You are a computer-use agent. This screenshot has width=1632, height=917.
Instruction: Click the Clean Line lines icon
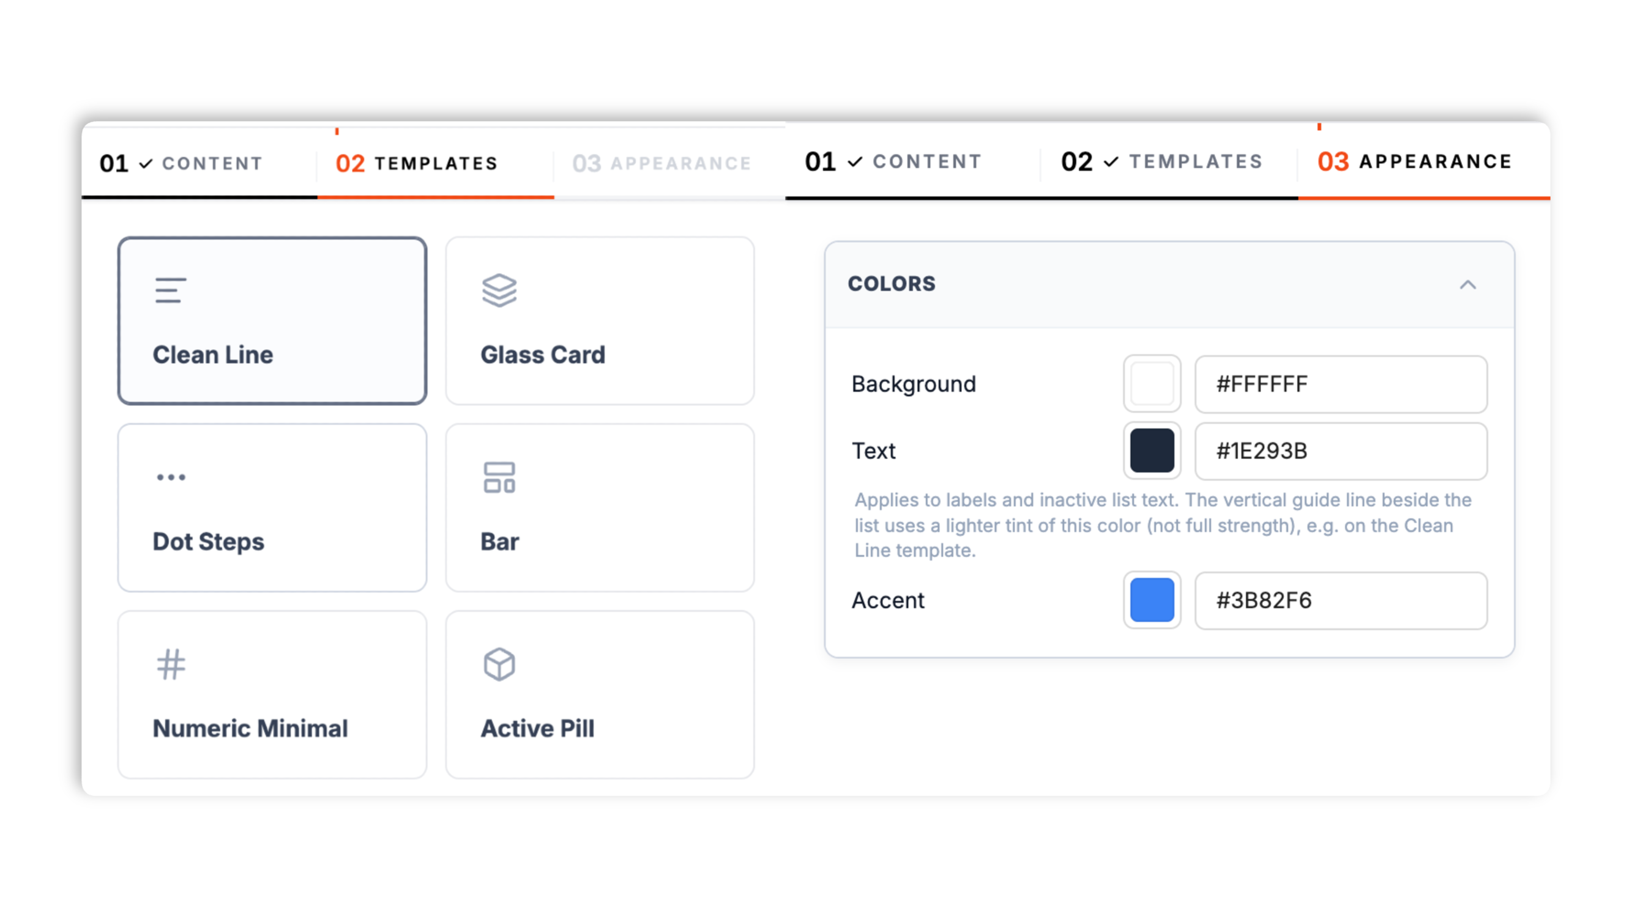click(171, 290)
